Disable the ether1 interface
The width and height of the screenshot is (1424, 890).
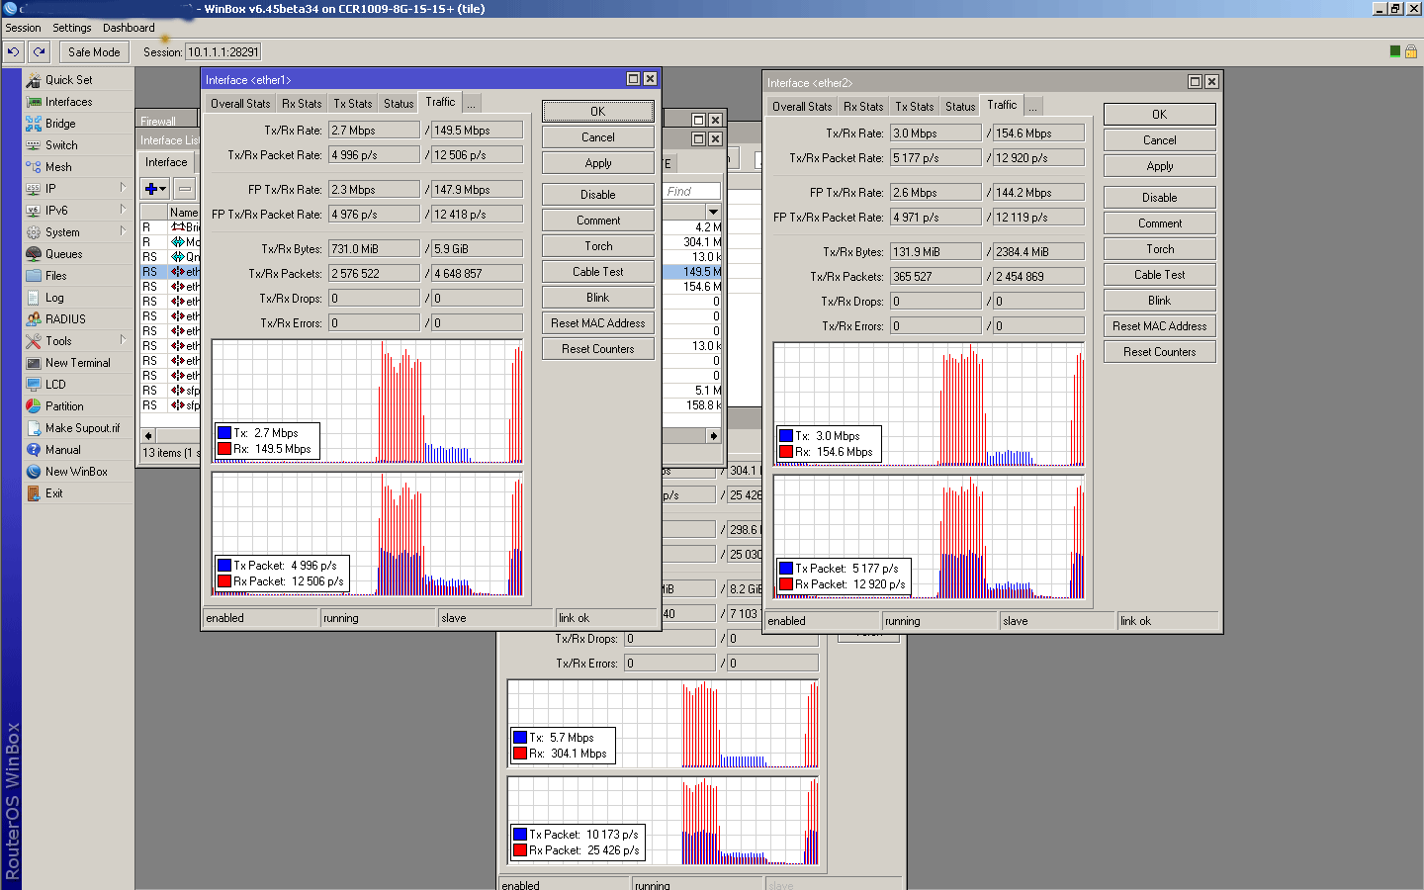click(598, 195)
